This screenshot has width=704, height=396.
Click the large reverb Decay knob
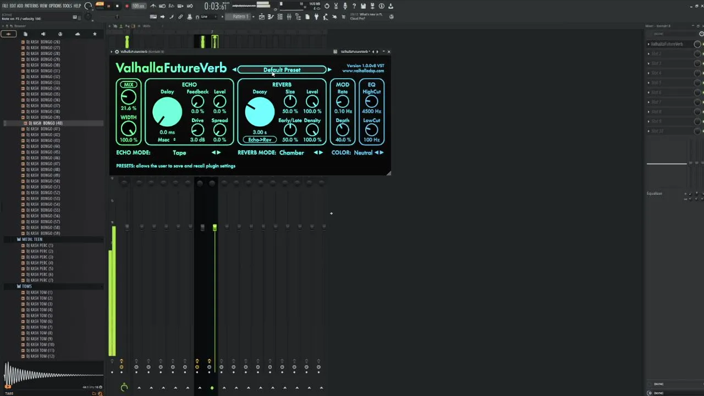click(259, 112)
